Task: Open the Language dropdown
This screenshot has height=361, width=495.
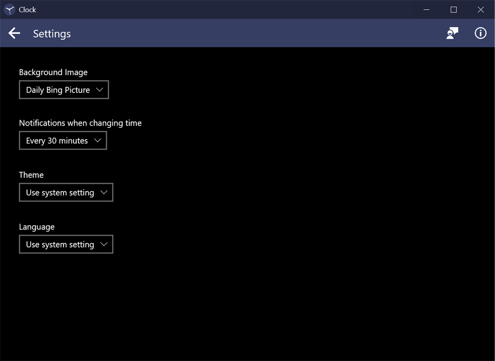Action: [x=66, y=244]
